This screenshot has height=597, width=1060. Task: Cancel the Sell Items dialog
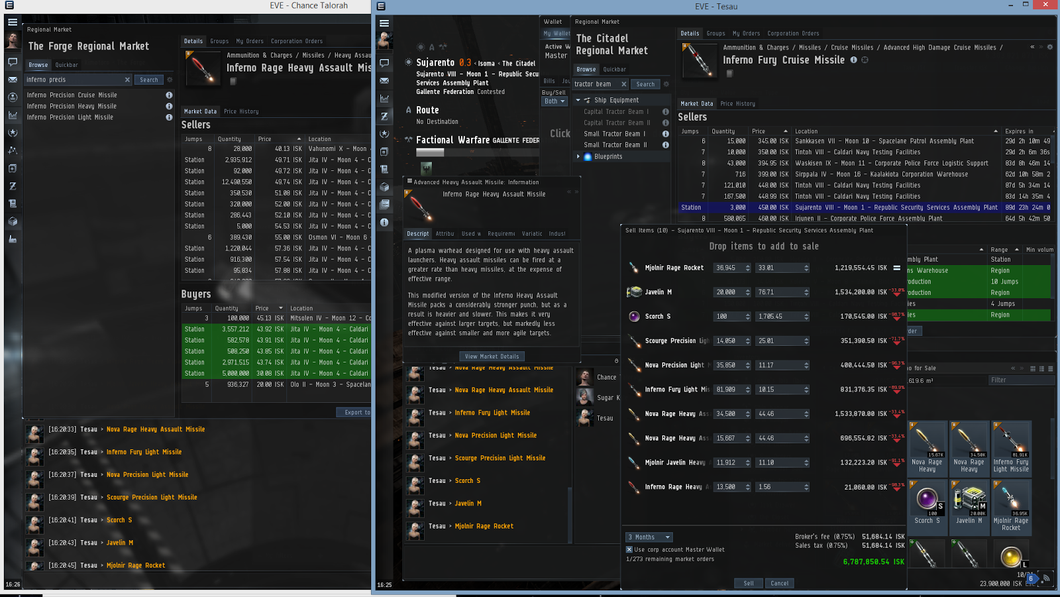pyautogui.click(x=780, y=583)
